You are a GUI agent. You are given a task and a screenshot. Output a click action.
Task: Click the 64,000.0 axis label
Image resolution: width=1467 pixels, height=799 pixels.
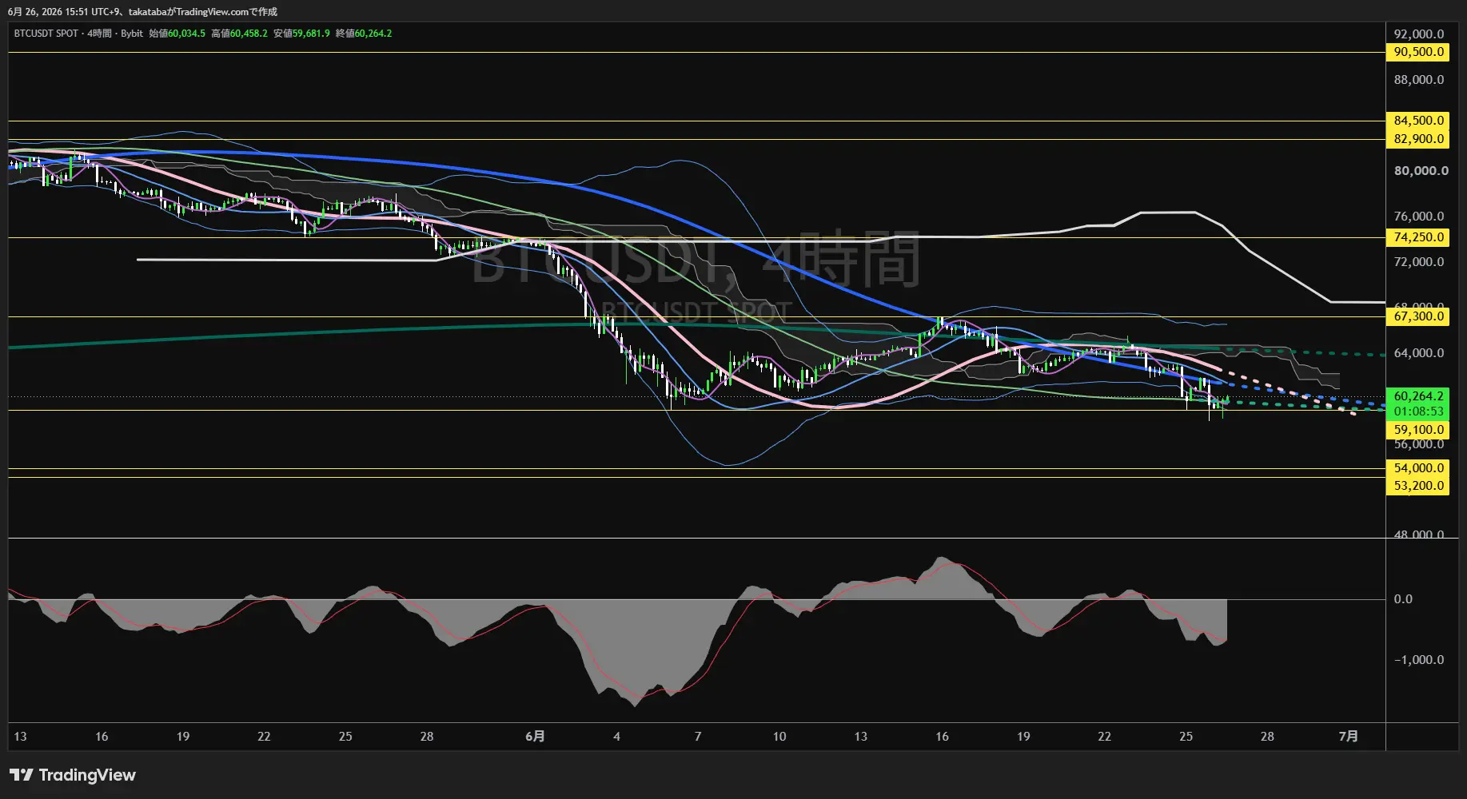click(x=1419, y=353)
